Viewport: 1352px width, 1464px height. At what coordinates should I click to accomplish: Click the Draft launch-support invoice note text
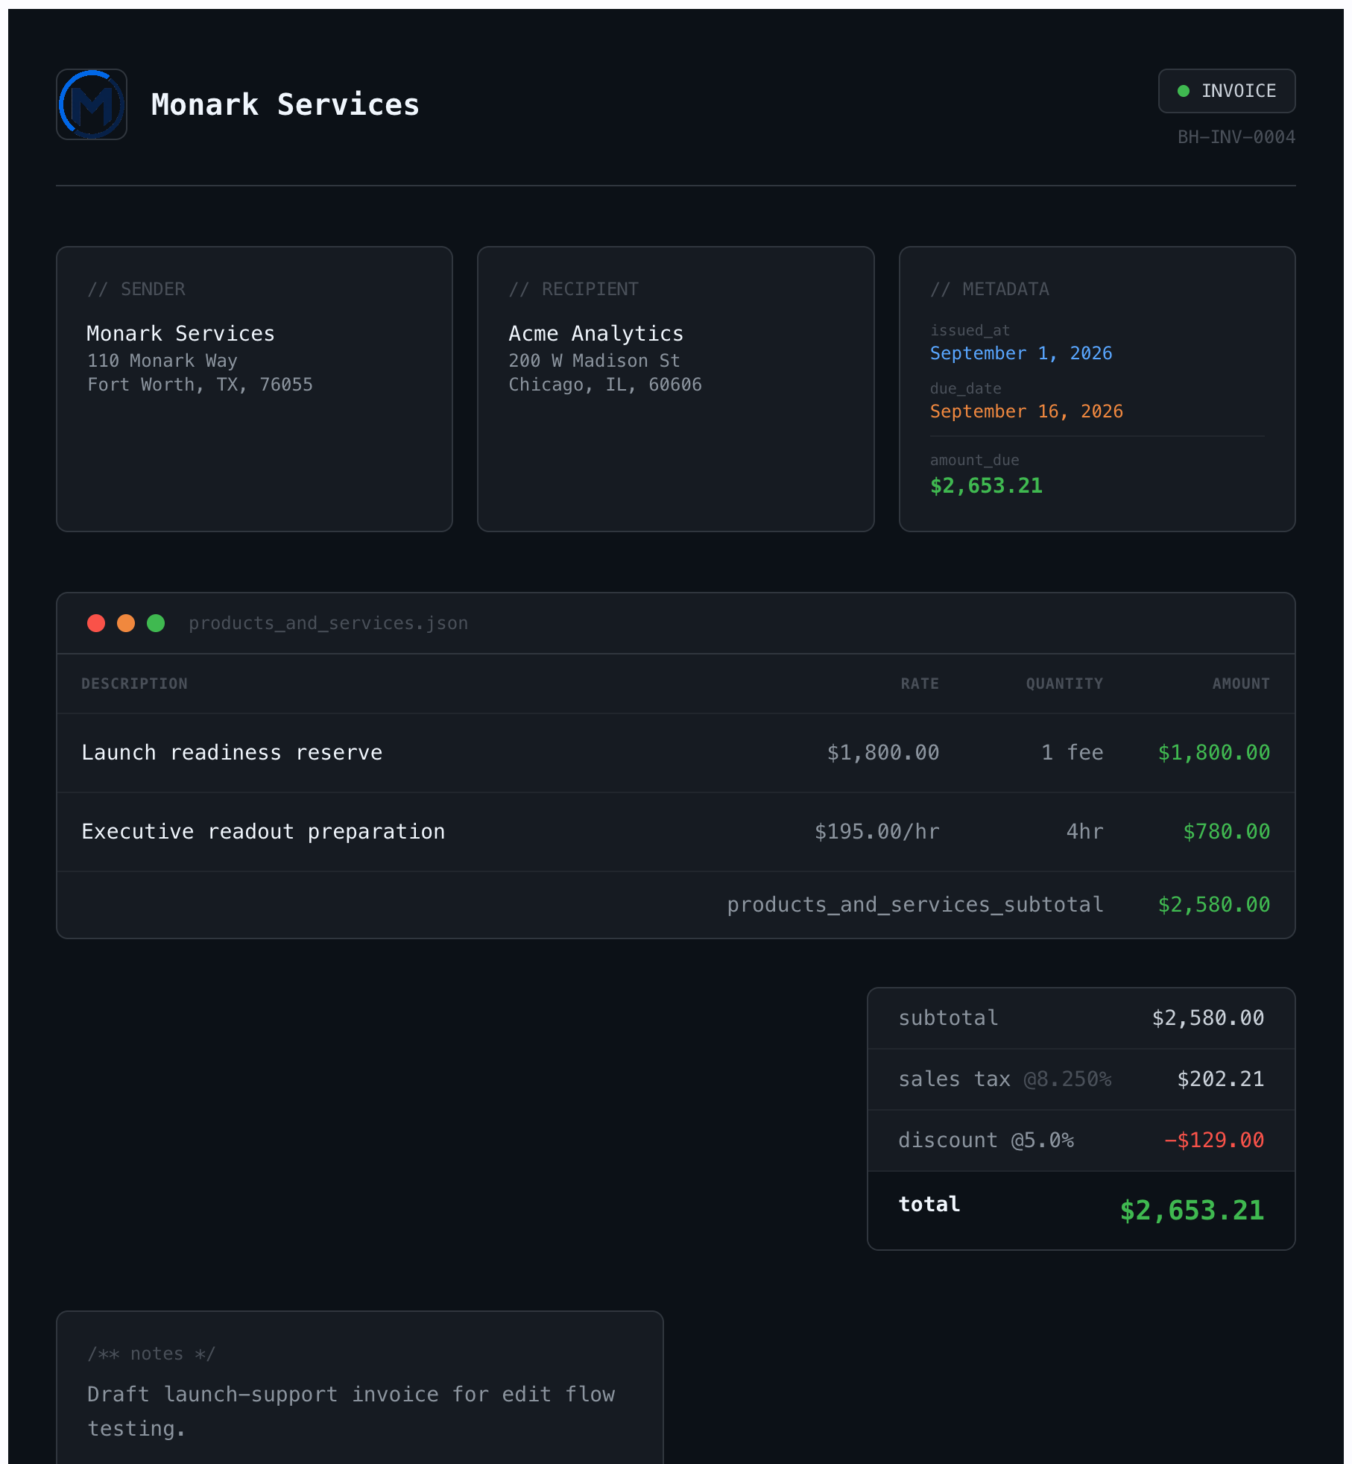351,1411
